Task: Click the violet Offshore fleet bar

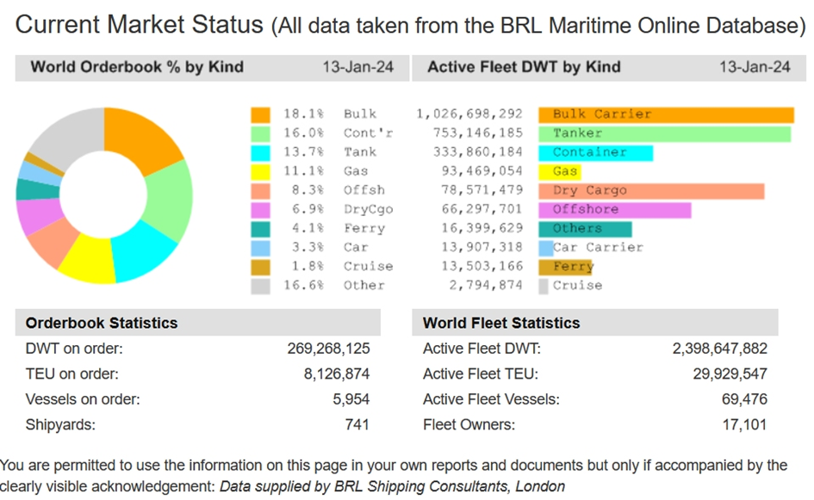Action: pos(614,209)
